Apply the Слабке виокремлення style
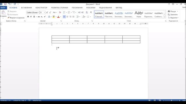This screenshot has width=186, height=104. pyautogui.click(x=158, y=14)
